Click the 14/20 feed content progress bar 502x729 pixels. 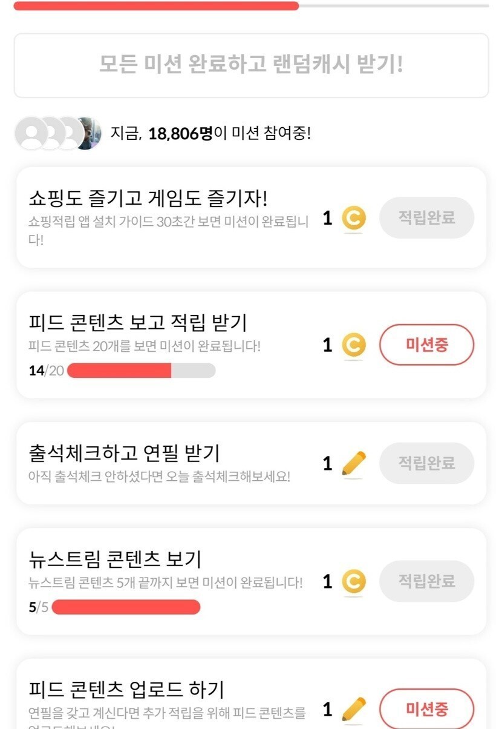click(141, 371)
